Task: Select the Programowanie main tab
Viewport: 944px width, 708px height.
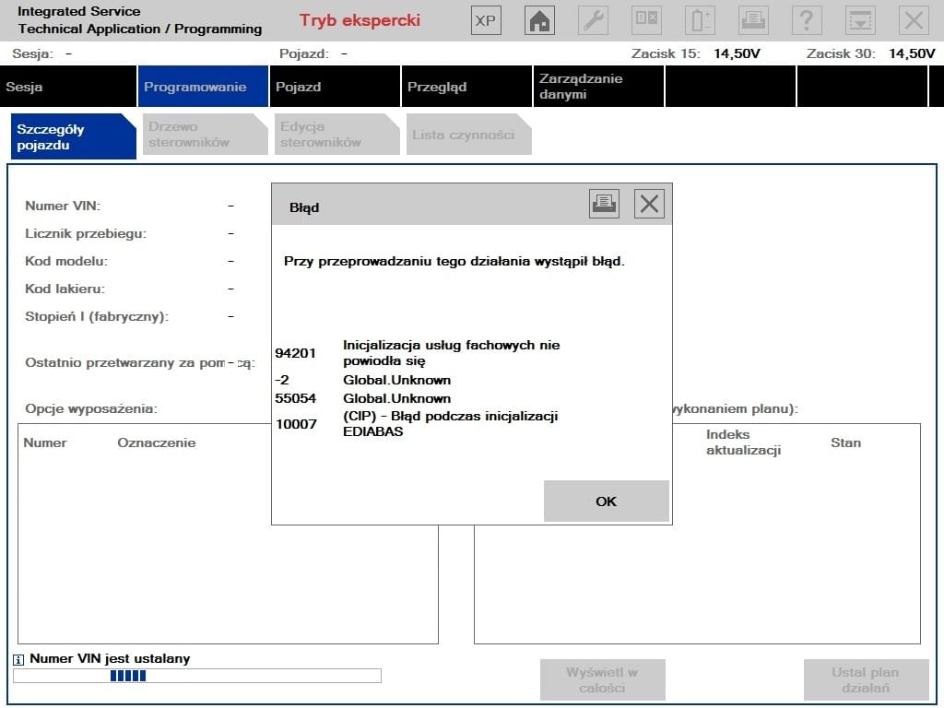Action: 203,86
